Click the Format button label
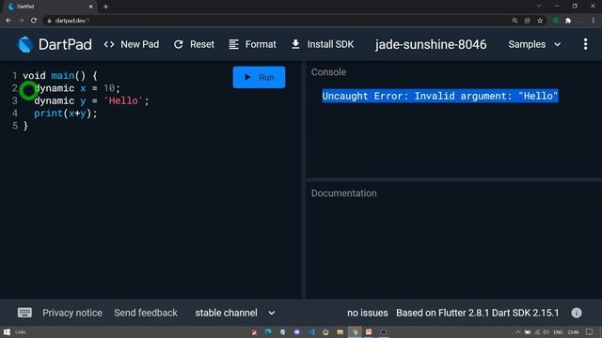 pyautogui.click(x=261, y=44)
